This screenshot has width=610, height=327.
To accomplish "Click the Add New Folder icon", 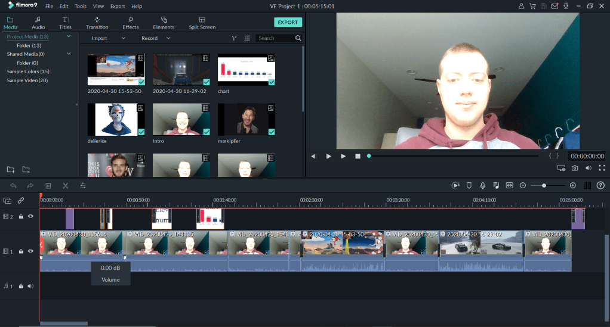I will (x=10, y=170).
